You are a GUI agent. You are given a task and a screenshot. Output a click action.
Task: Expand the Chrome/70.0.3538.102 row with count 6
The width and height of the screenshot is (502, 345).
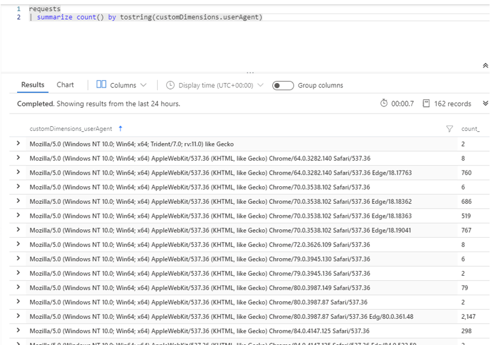click(18, 186)
